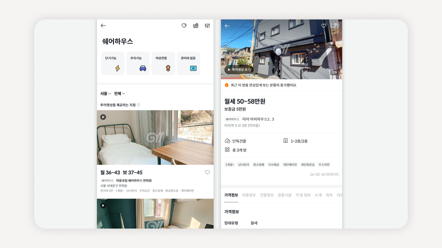Open the 전체 area dropdown
Screen dimensions: 442x248
pos(119,94)
